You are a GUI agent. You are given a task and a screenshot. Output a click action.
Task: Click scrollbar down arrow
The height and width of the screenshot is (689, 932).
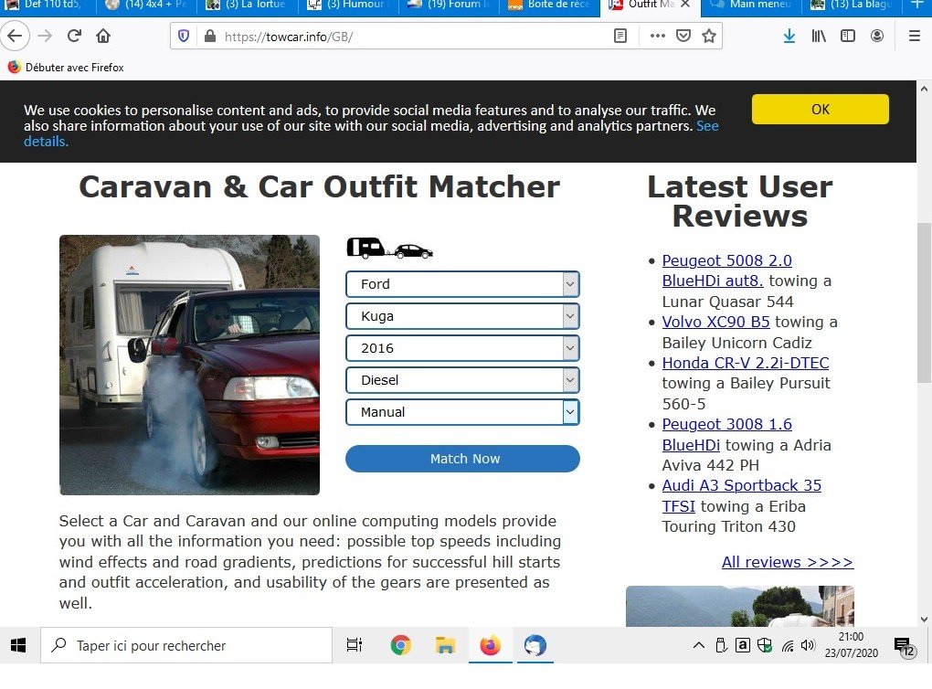point(924,619)
